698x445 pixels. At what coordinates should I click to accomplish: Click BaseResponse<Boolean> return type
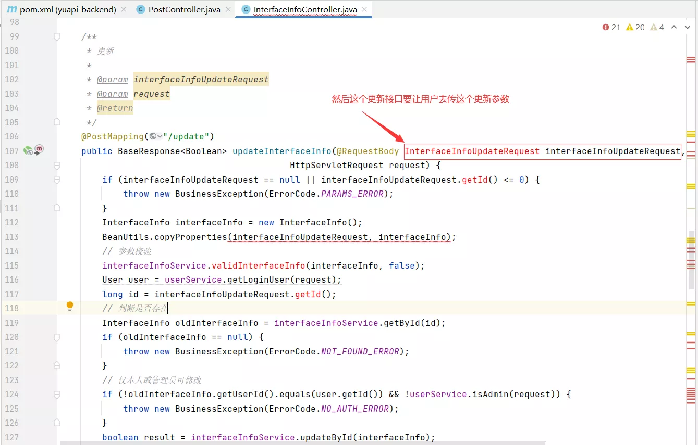tap(172, 151)
